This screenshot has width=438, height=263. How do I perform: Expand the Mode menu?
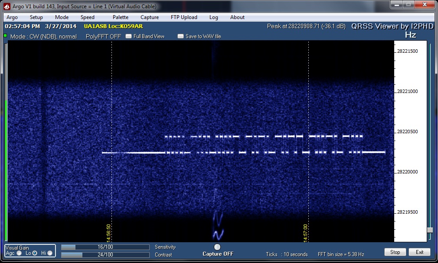(62, 17)
